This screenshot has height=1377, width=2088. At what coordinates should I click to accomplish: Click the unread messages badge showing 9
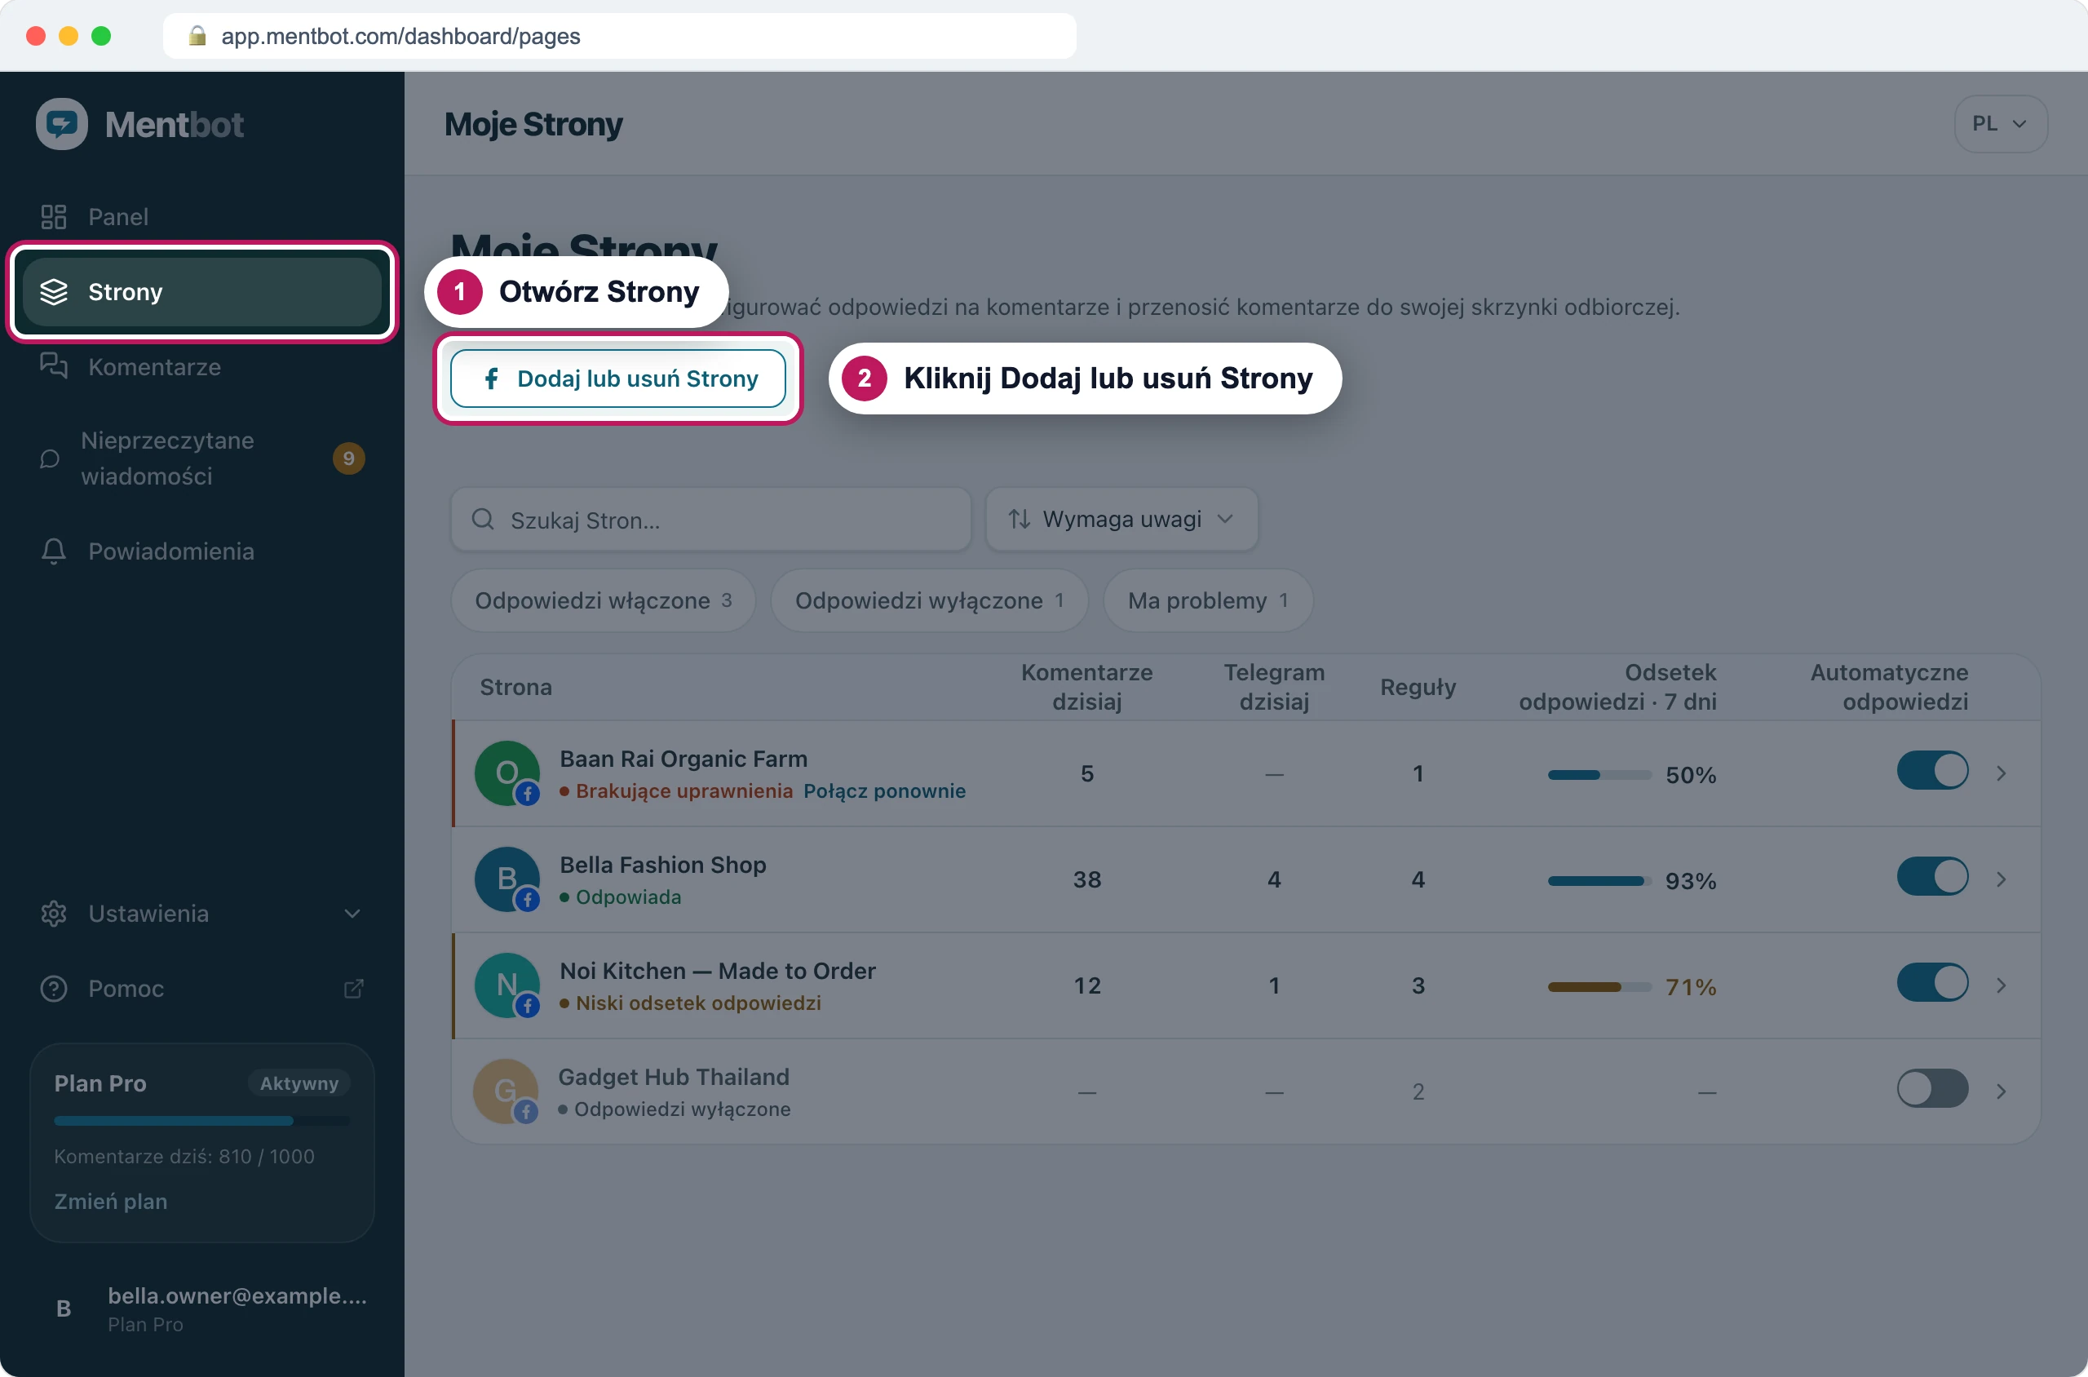tap(348, 458)
